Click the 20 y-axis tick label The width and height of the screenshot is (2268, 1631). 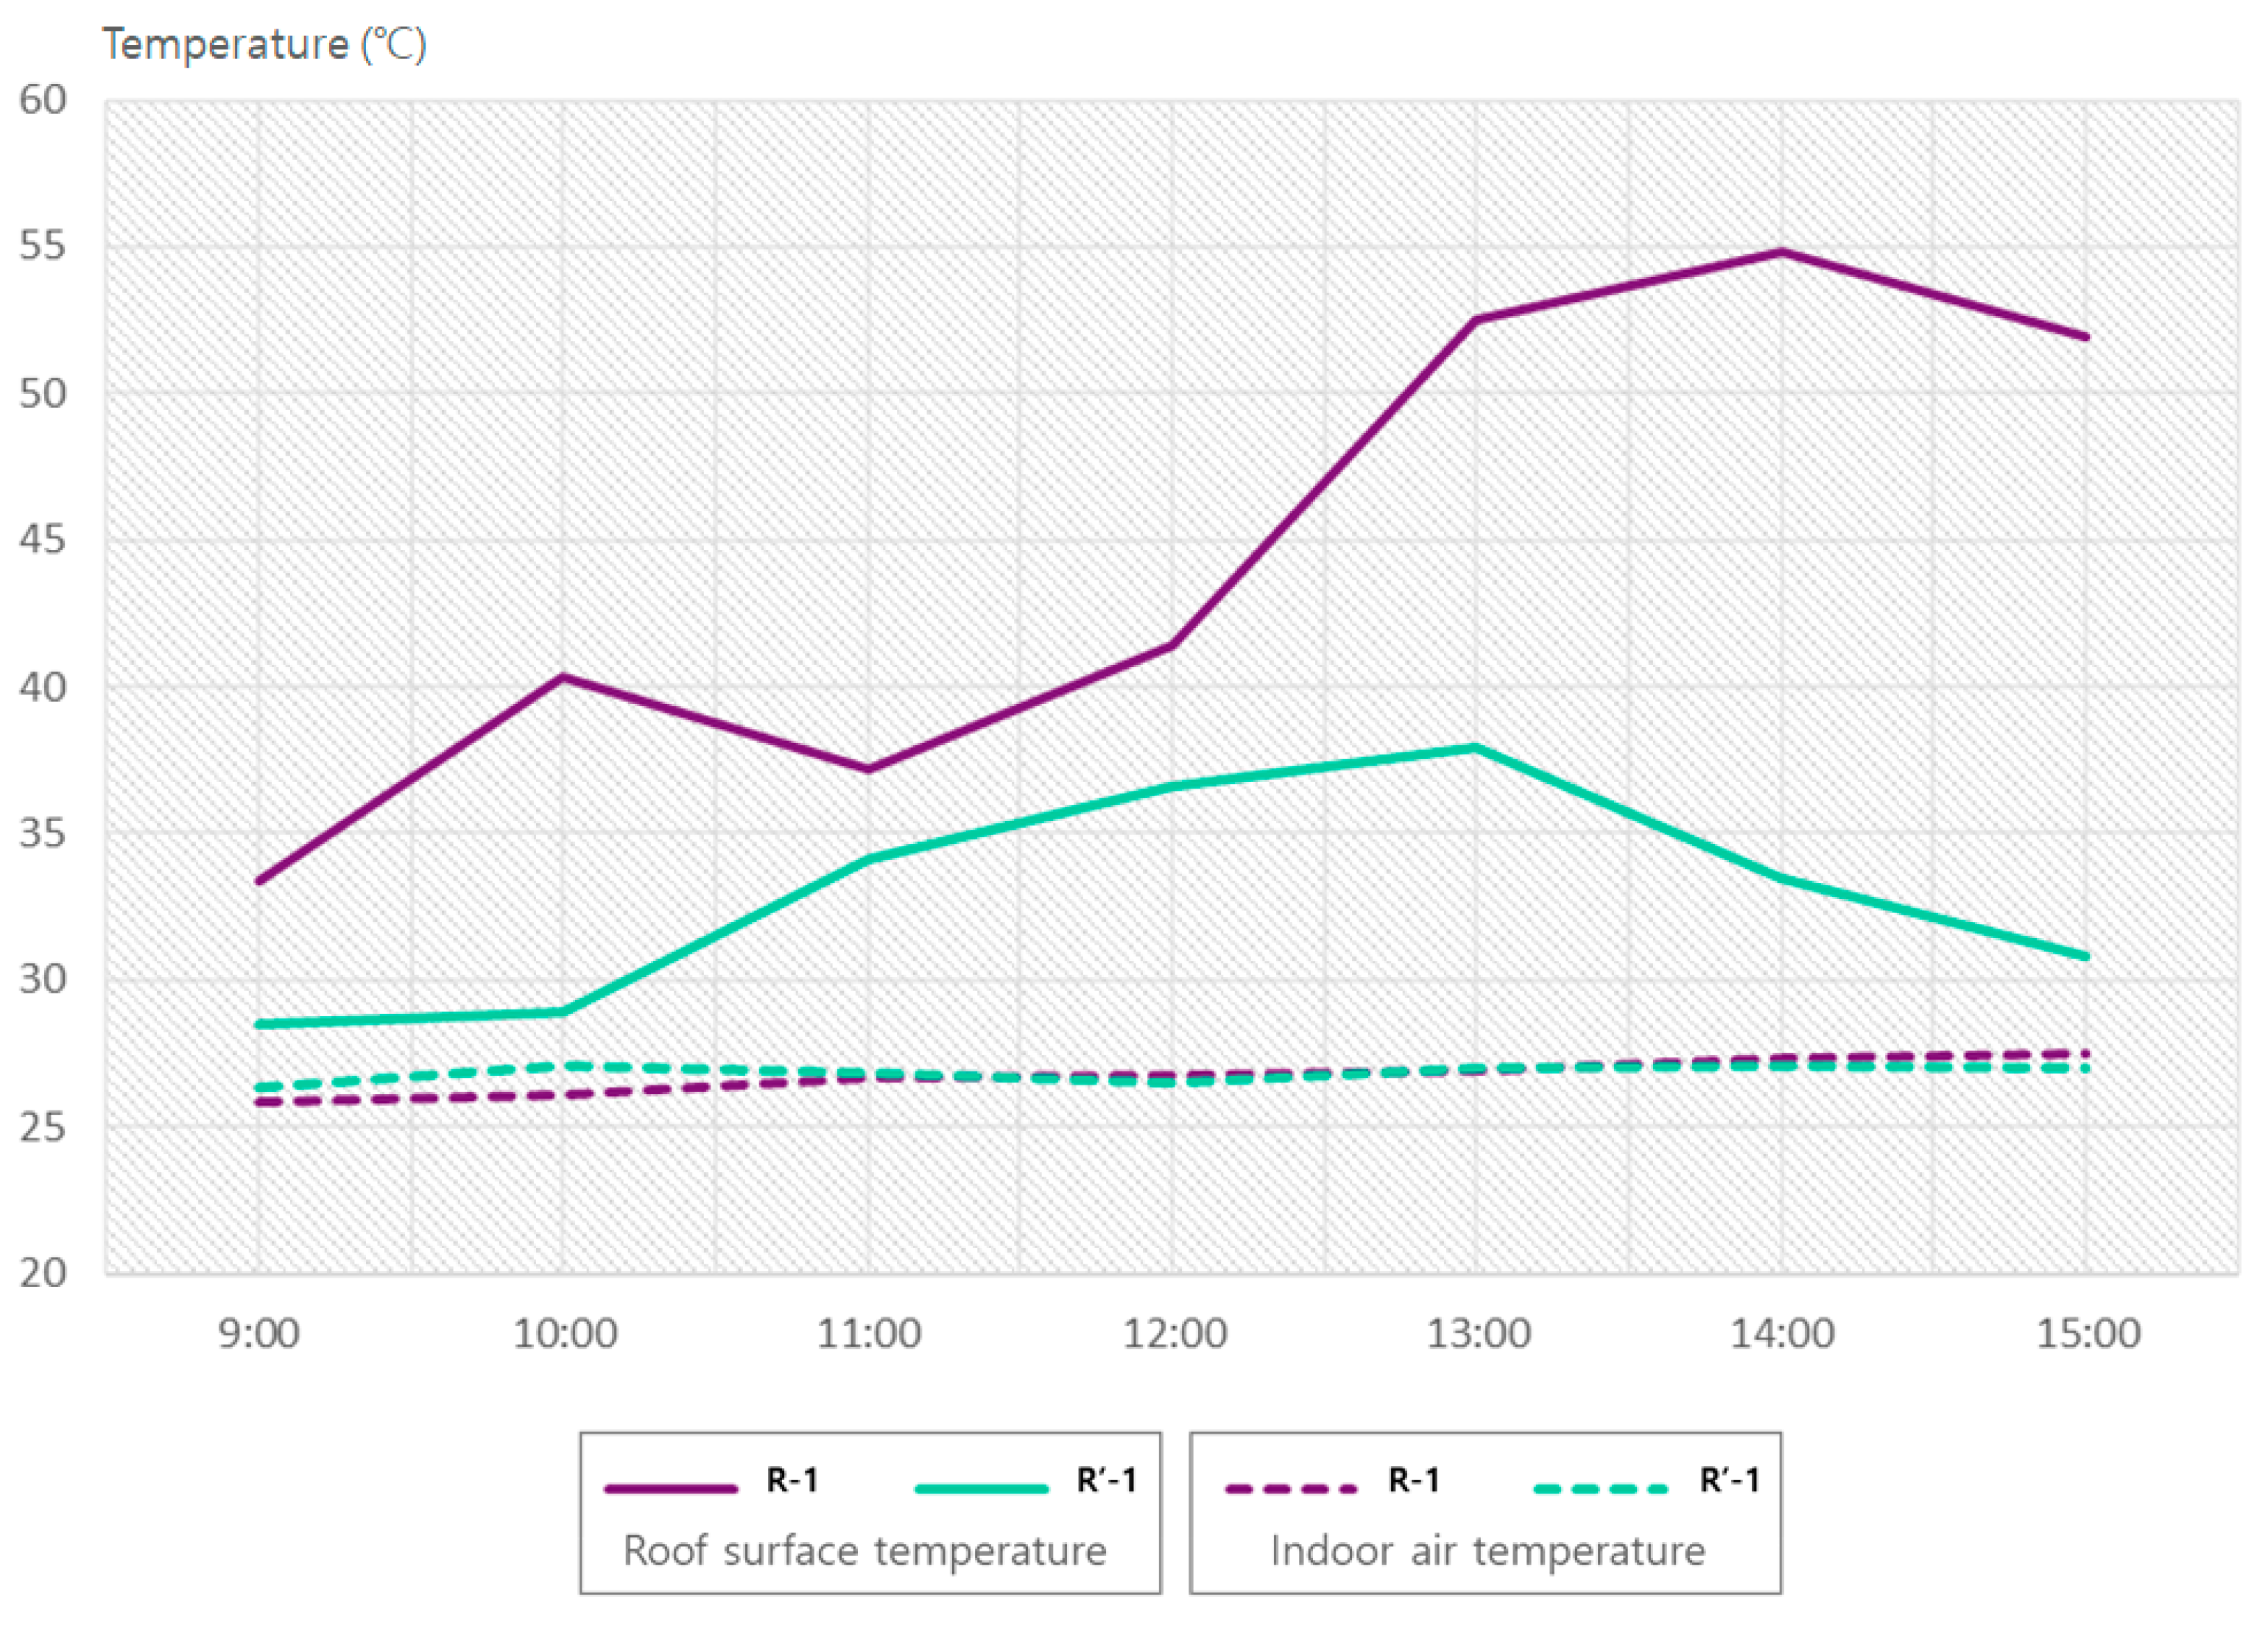pyautogui.click(x=43, y=1273)
